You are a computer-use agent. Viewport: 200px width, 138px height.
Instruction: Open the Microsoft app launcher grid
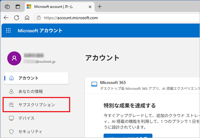point(8,31)
